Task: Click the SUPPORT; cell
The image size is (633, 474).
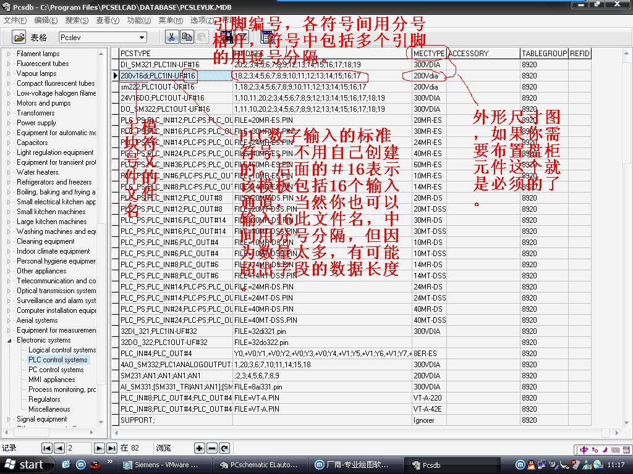Action: point(176,420)
